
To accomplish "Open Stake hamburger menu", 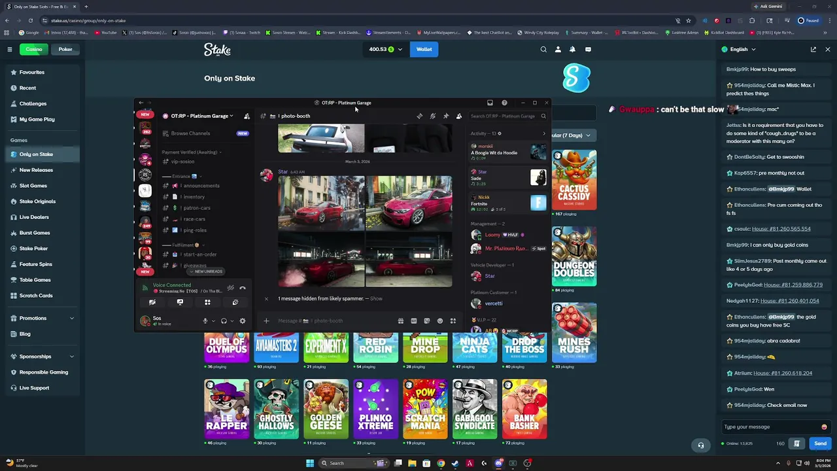I will pos(9,49).
